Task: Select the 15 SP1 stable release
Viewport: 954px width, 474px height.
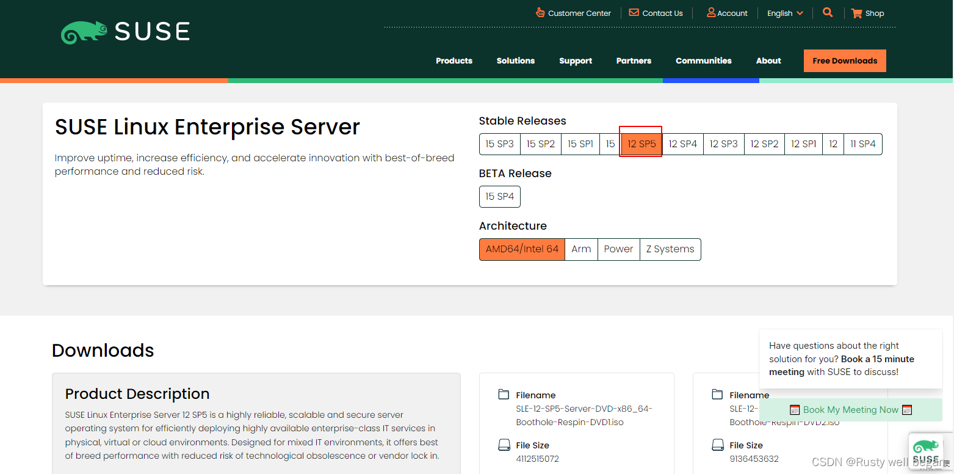Action: 580,144
